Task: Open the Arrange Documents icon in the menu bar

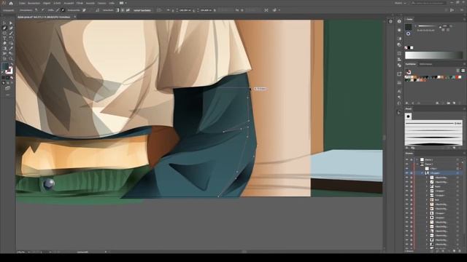Action: coord(123,3)
